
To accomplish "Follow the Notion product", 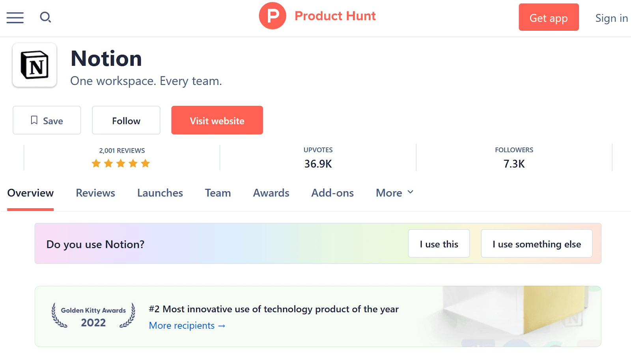I will click(x=126, y=120).
